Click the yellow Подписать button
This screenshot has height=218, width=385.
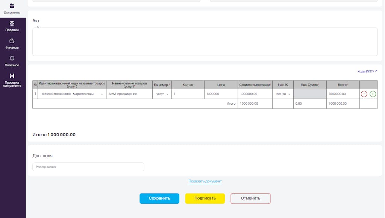pos(205,198)
